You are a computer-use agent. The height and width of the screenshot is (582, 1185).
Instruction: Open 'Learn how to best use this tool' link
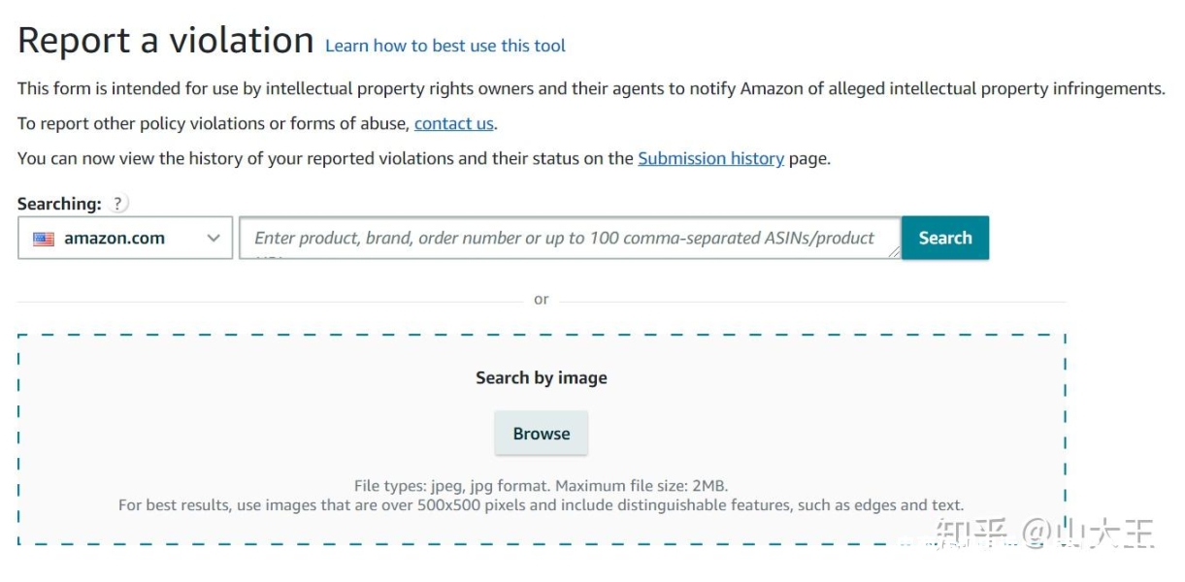[x=445, y=46]
